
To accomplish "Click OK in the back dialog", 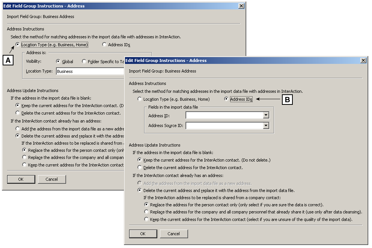I will 21,179.
